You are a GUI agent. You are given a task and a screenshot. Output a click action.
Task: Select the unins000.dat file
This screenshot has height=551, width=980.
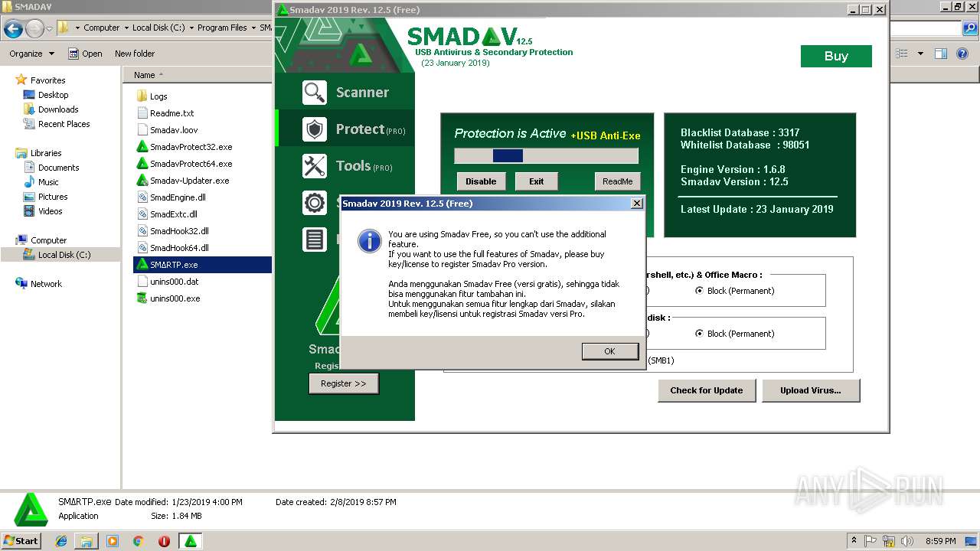click(x=168, y=282)
